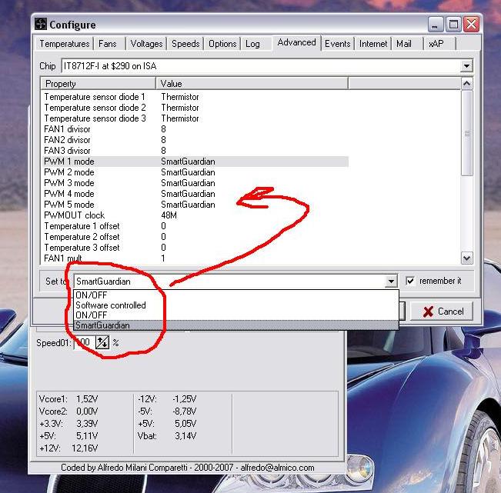The image size is (501, 493).
Task: Switch to the Speeds tab
Action: 185,43
